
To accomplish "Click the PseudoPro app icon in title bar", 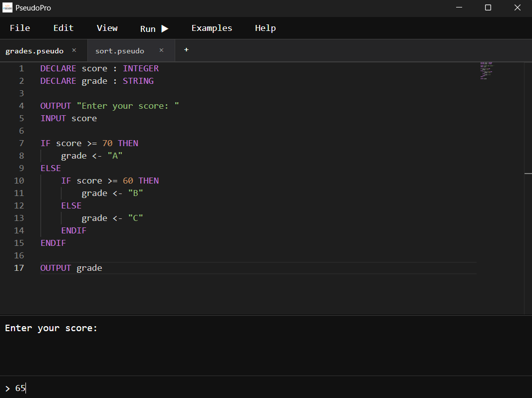I will point(7,7).
